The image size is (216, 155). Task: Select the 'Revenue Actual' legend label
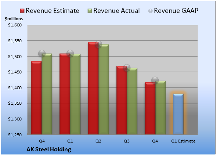(116, 11)
